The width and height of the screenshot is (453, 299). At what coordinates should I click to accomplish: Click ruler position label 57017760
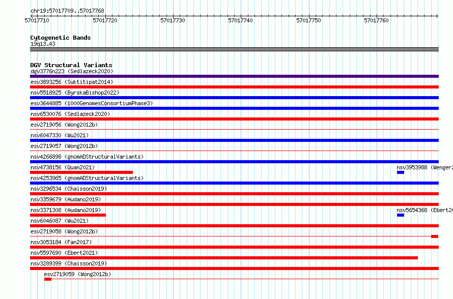377,20
